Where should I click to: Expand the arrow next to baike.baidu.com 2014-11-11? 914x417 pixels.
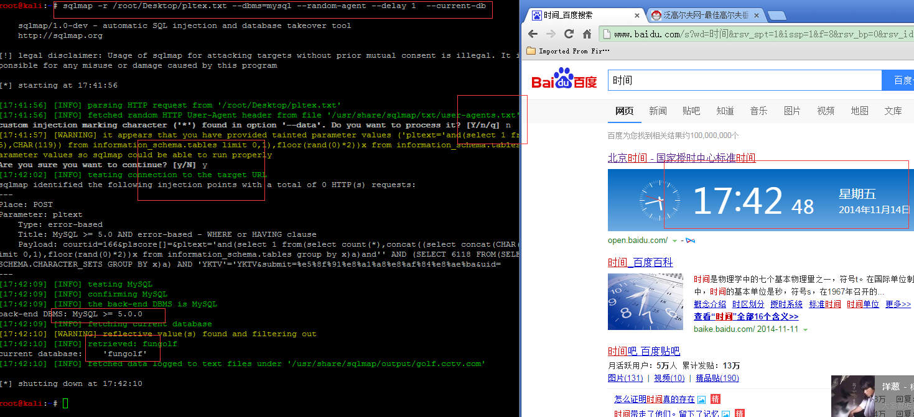(805, 329)
